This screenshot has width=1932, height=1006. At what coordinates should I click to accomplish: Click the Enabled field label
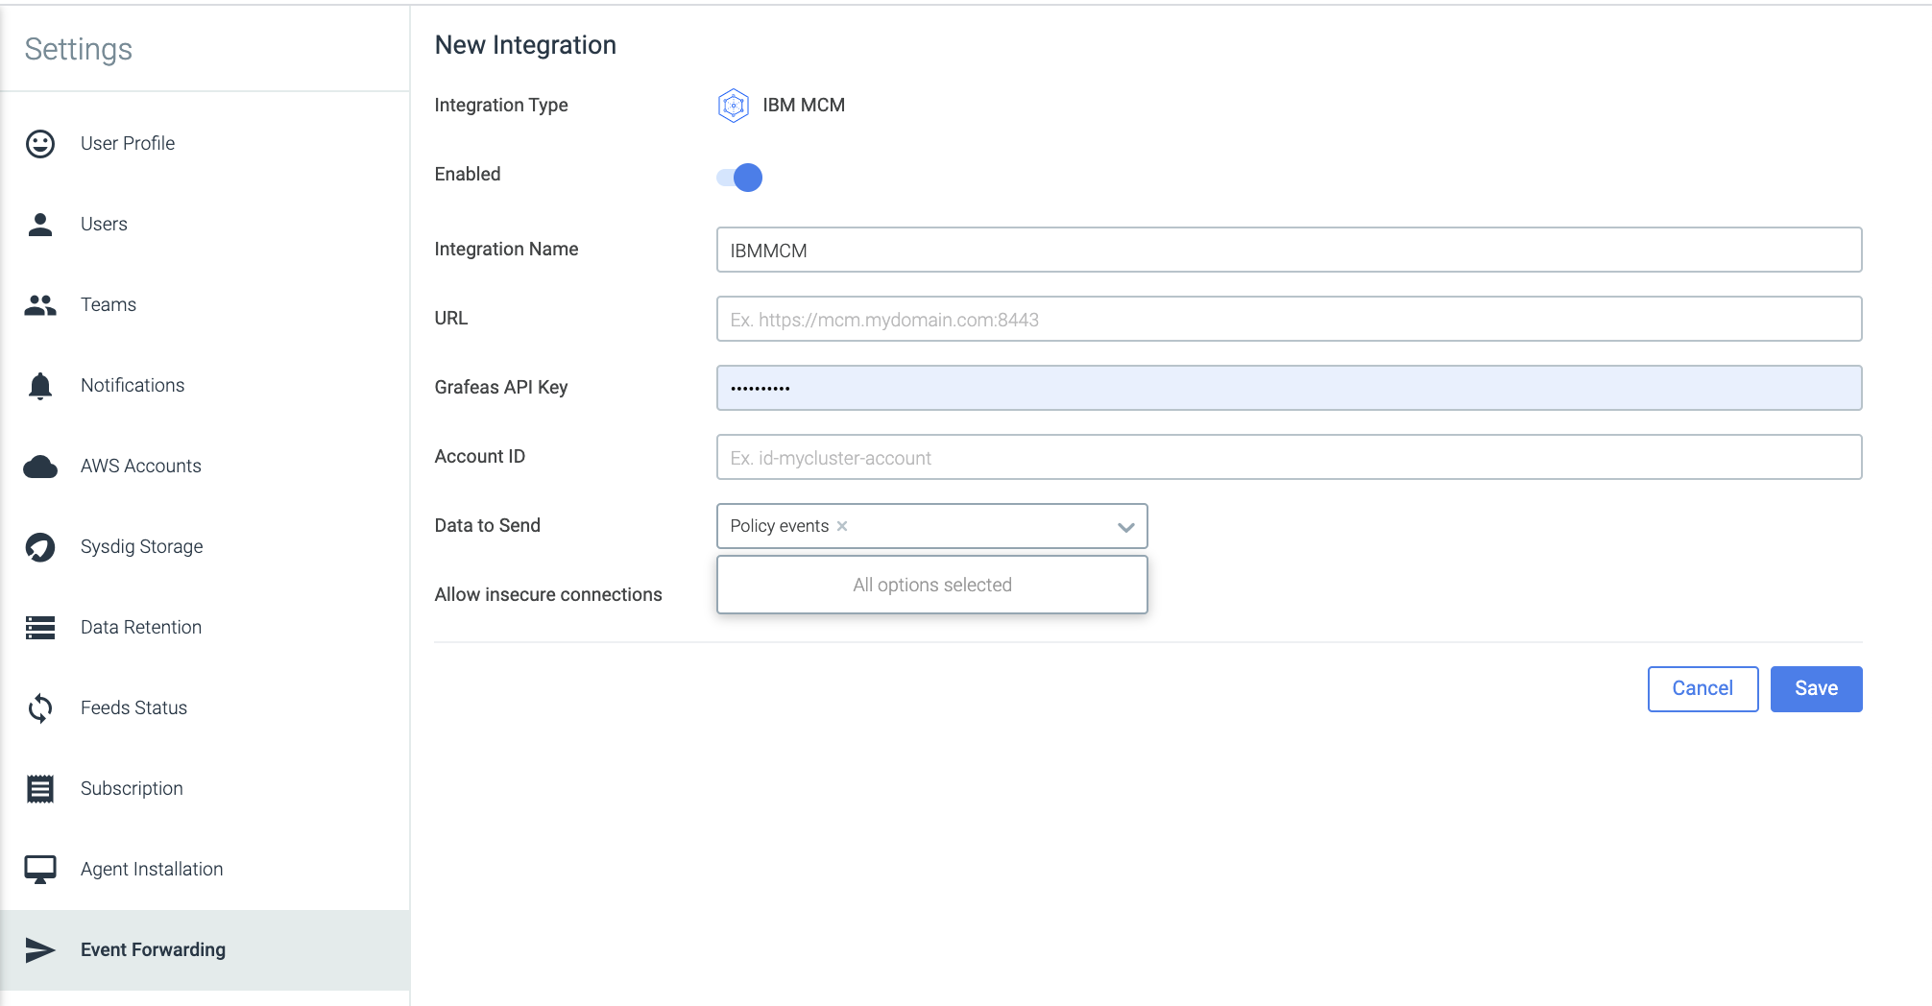click(468, 175)
